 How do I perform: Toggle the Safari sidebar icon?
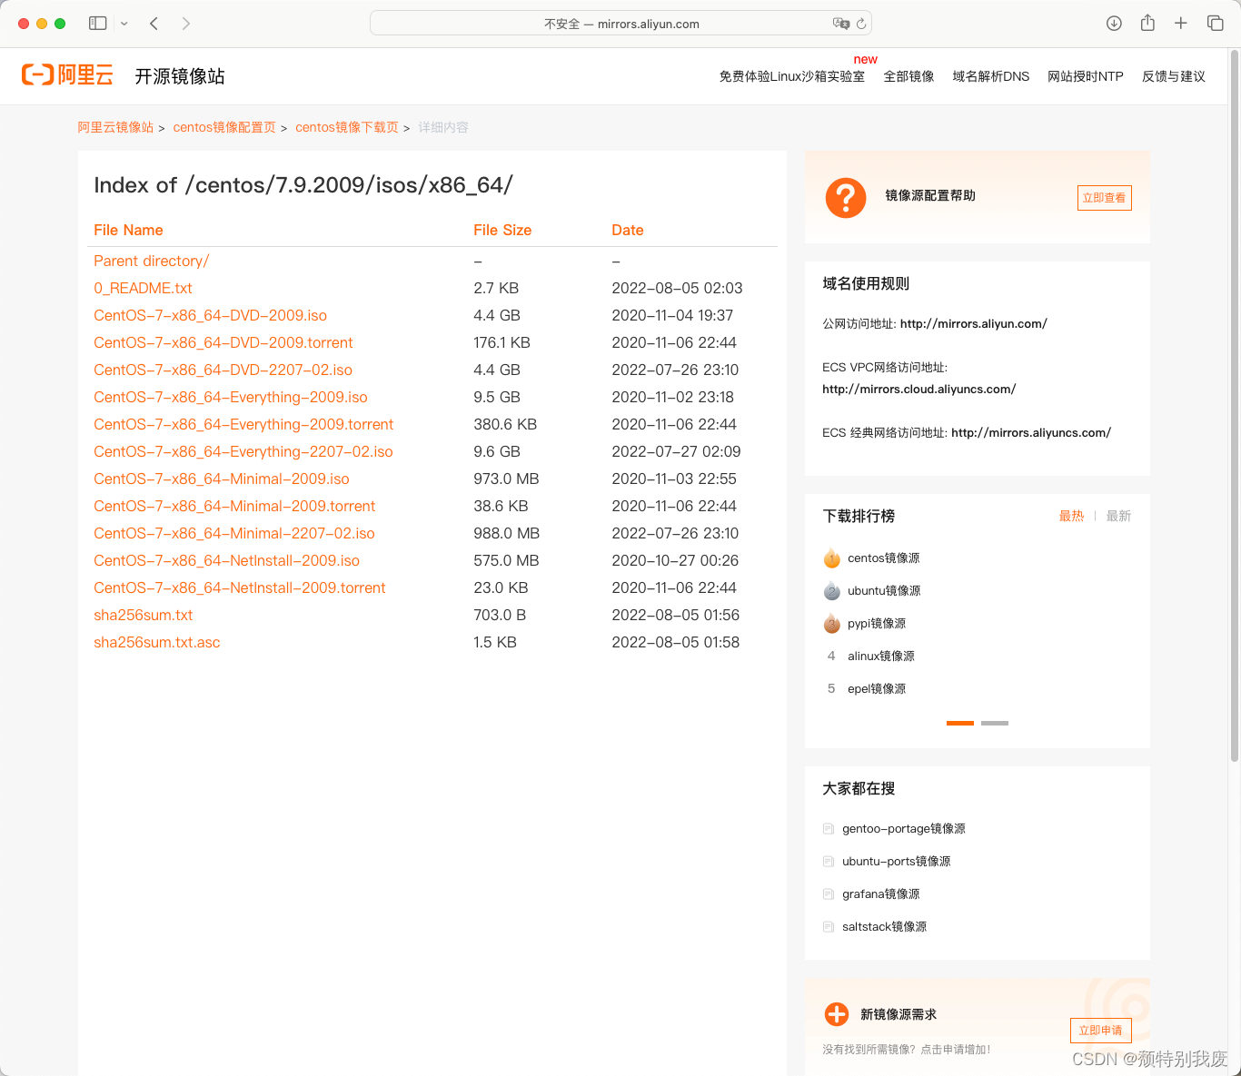click(98, 24)
